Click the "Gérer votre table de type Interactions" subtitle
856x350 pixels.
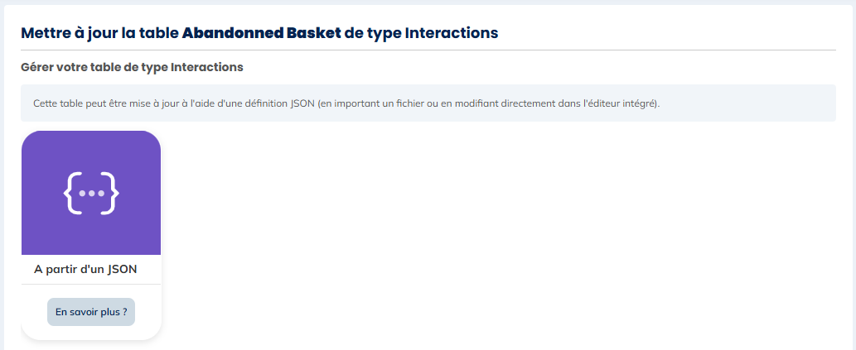132,66
